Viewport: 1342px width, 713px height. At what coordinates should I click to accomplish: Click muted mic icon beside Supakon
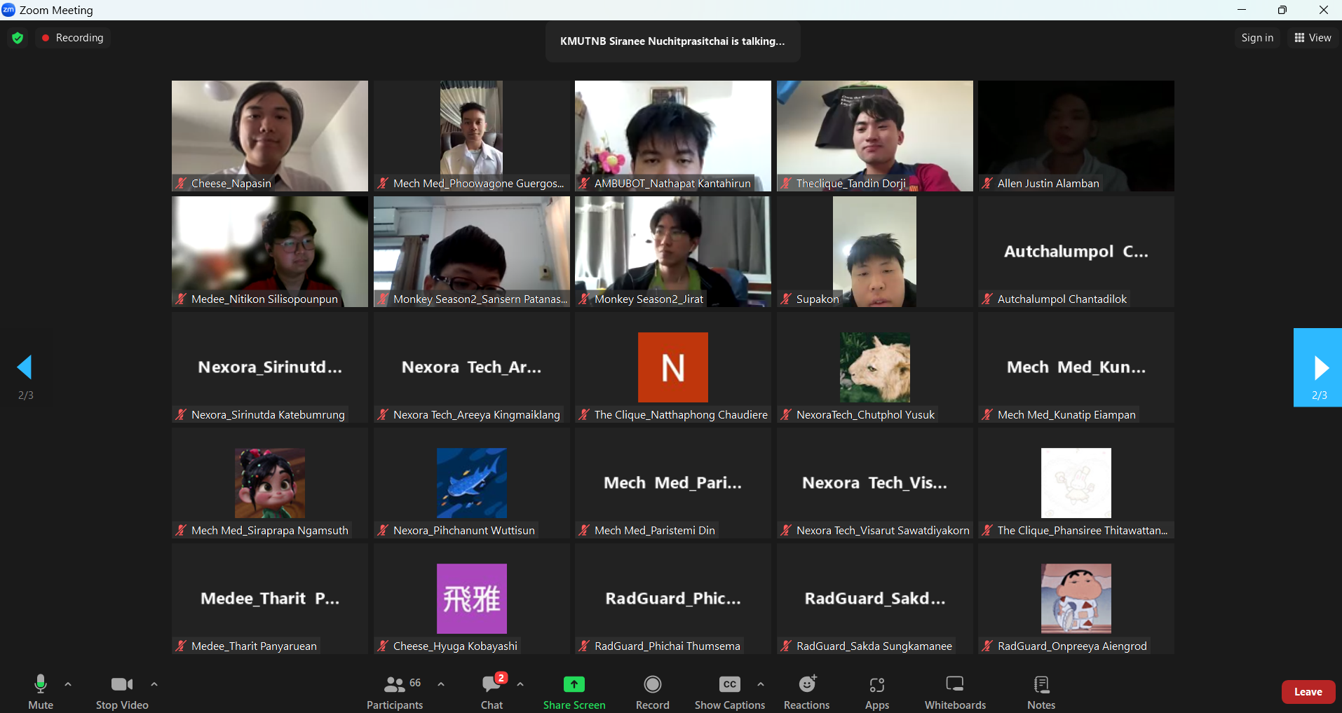pyautogui.click(x=786, y=299)
